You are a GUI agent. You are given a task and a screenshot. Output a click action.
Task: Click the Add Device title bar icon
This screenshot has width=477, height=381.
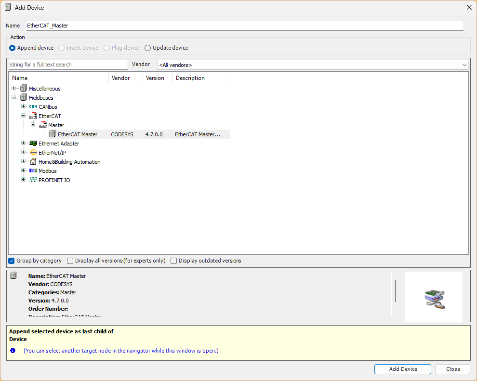pyautogui.click(x=8, y=7)
